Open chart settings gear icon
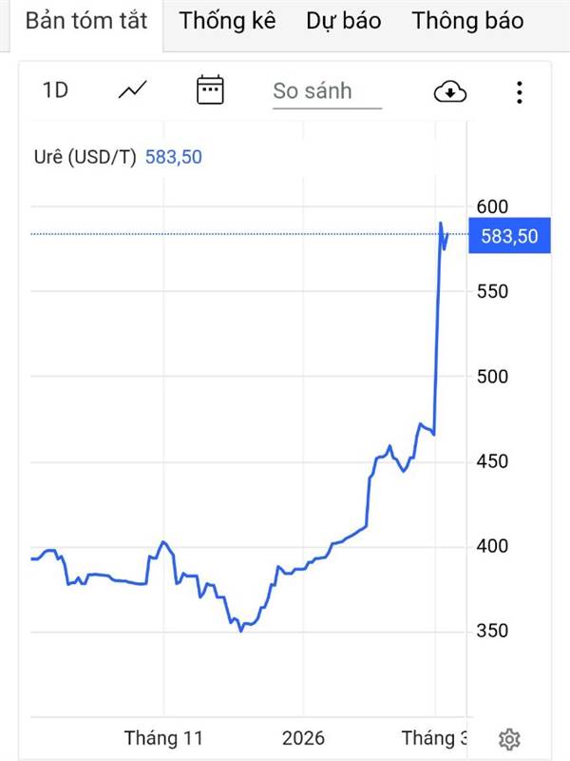 coord(509,739)
